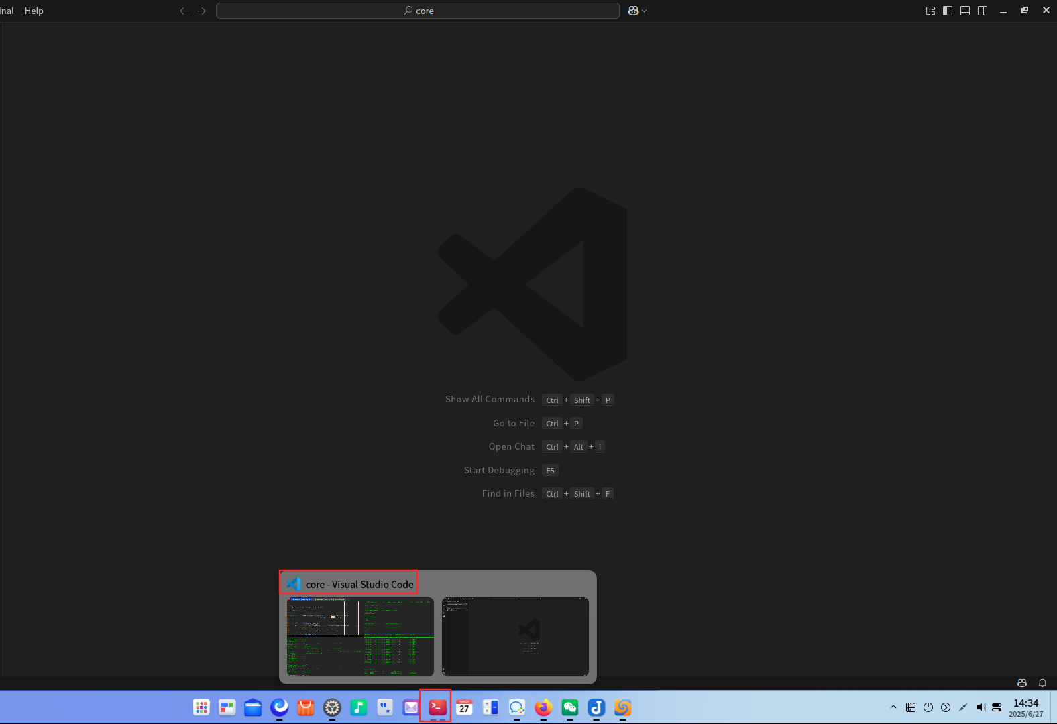Open Copilot status in the status bar
Screen dimensions: 1057x724
(x=1022, y=683)
